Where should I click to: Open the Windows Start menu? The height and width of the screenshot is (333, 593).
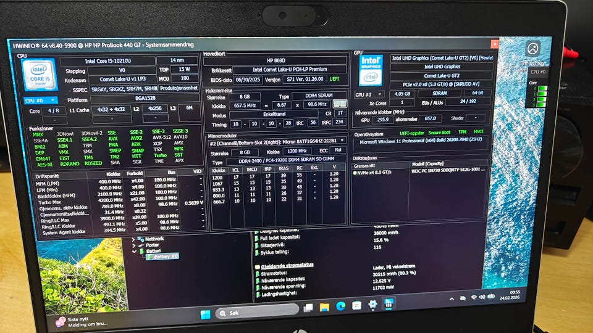point(205,314)
